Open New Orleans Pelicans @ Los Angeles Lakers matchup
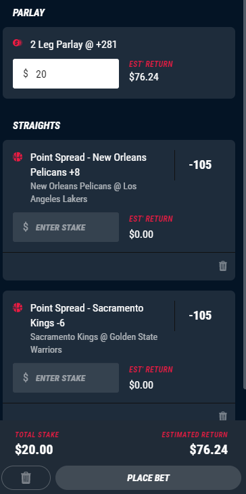Image resolution: width=246 pixels, height=494 pixels. tap(84, 193)
